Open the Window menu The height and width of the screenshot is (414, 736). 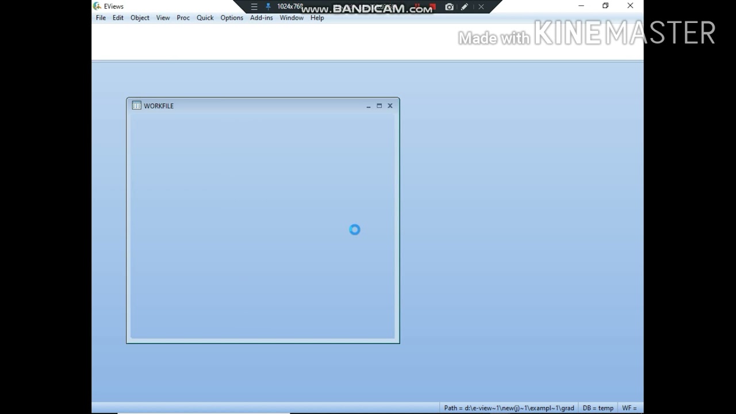coord(292,18)
